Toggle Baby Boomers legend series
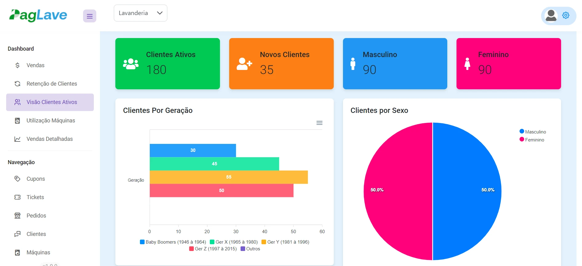Image resolution: width=582 pixels, height=266 pixels. tap(173, 242)
